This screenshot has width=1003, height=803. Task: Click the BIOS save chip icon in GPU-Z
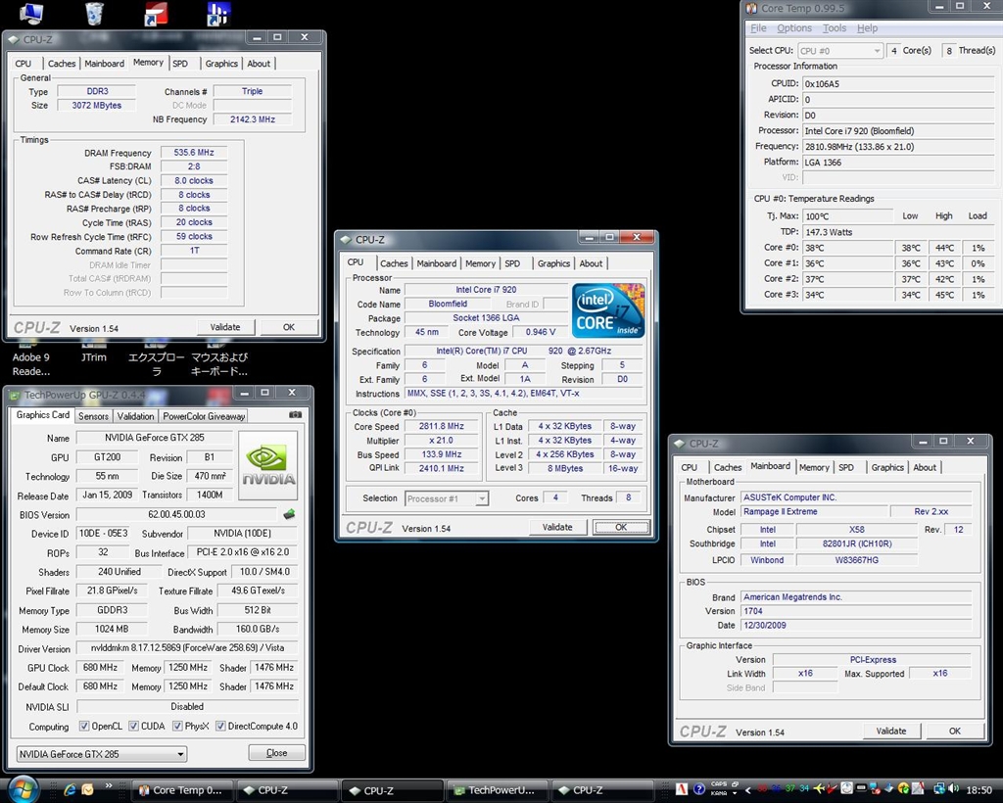click(x=289, y=514)
